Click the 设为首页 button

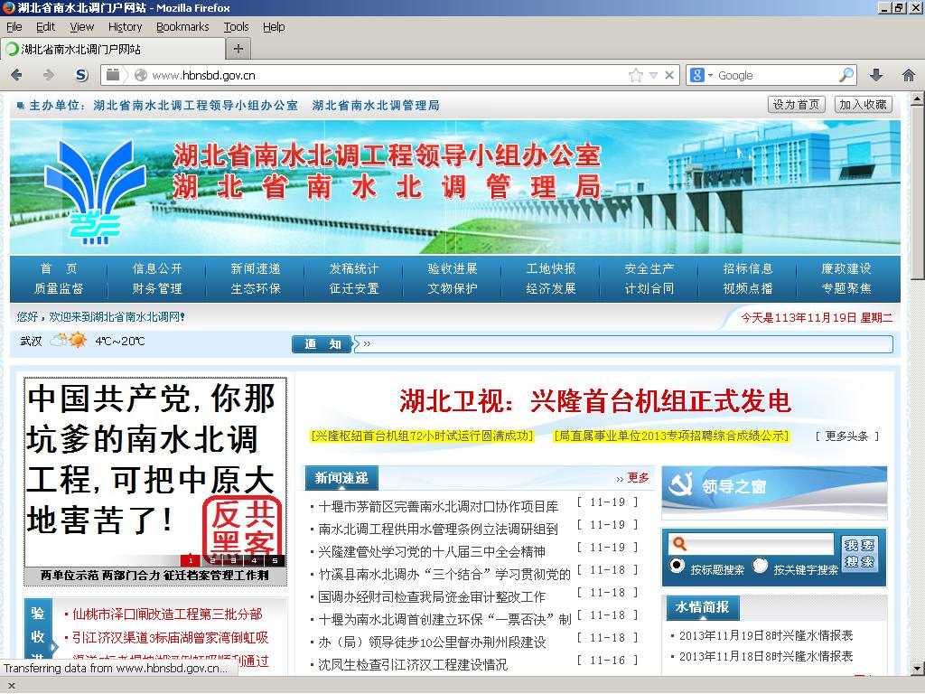pos(796,105)
